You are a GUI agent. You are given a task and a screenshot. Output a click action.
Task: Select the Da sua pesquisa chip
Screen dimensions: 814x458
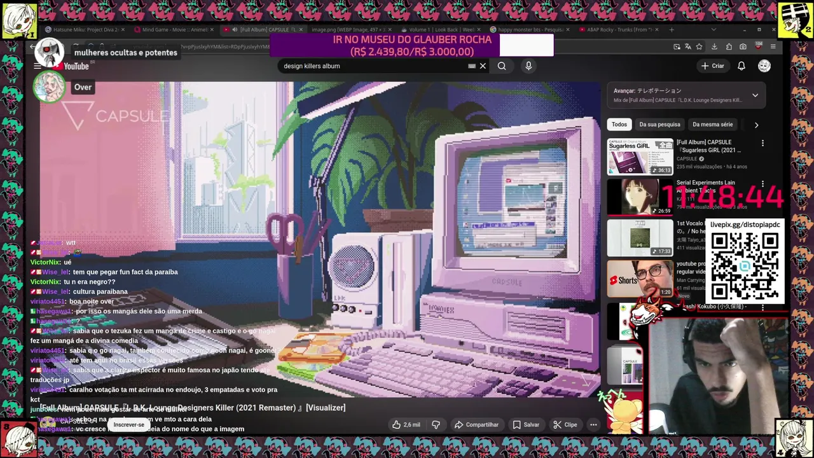659,125
